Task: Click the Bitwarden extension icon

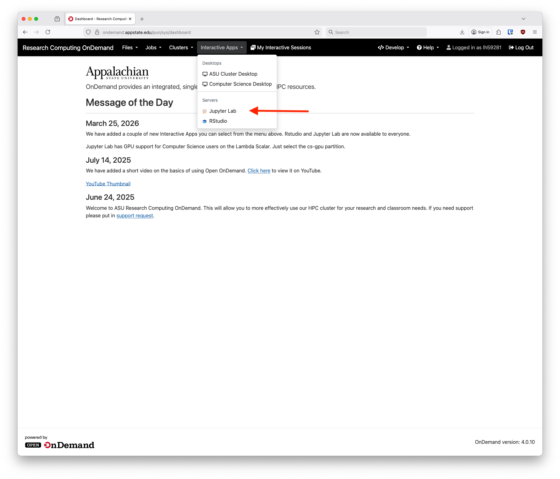Action: [510, 32]
